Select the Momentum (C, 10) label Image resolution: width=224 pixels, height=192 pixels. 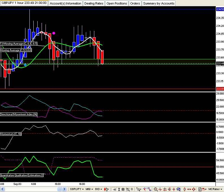pyautogui.click(x=10, y=134)
